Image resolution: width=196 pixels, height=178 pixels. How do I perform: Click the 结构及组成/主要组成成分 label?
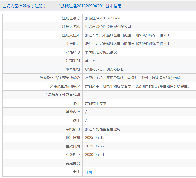[60, 78]
